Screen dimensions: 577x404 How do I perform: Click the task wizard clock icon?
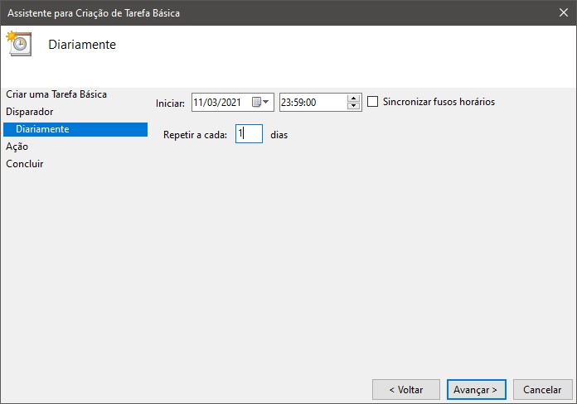(x=18, y=45)
